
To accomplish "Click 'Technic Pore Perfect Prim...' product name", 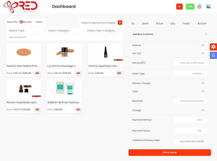I will point(23,66).
